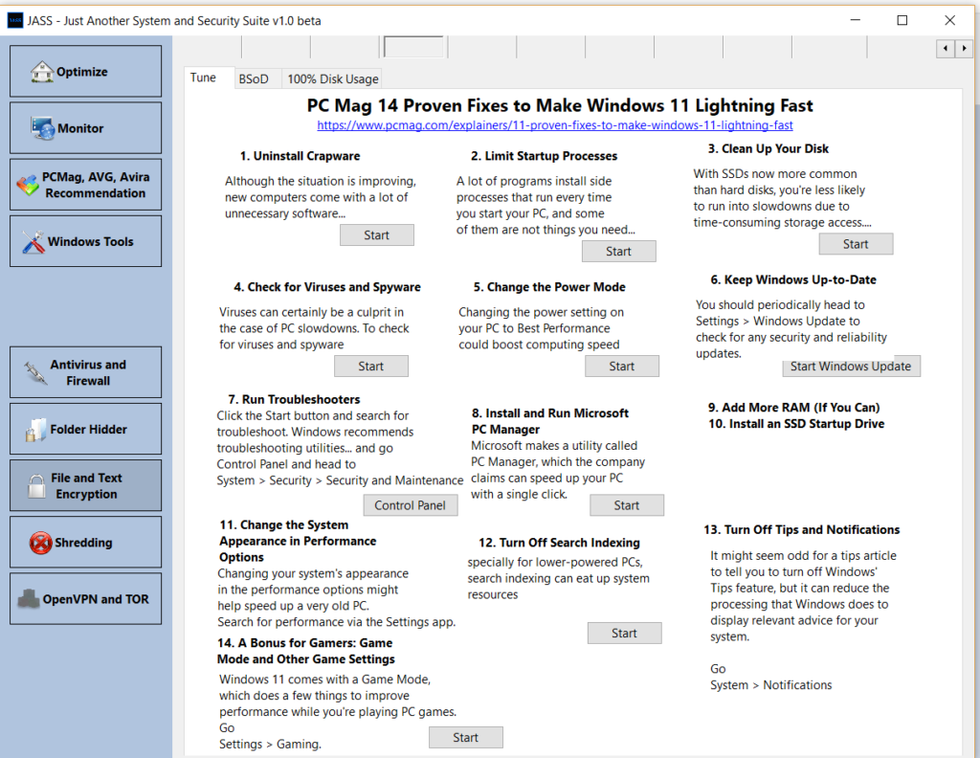This screenshot has width=980, height=758.
Task: Start the Clean Up Your Disk fix
Action: click(x=856, y=244)
